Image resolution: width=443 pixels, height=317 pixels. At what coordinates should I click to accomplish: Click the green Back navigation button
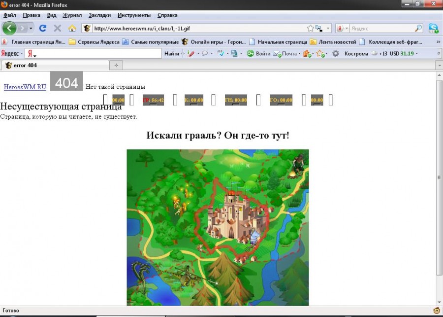tap(10, 28)
